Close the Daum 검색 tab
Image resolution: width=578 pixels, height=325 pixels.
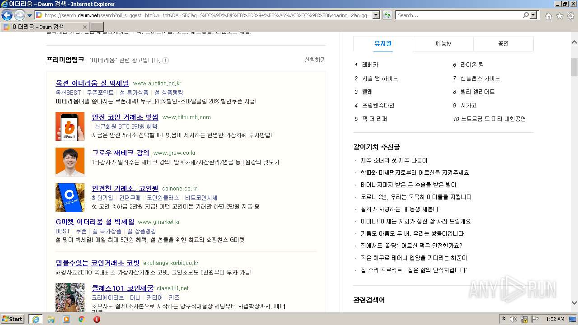pyautogui.click(x=84, y=27)
